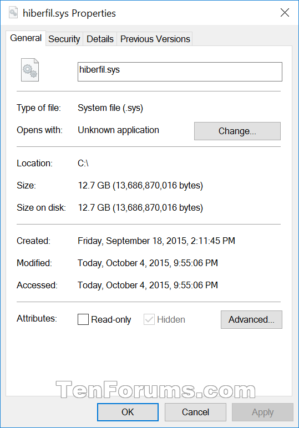Open the Advanced... attributes dialog
Viewport: 299px width, 428px height.
251,319
